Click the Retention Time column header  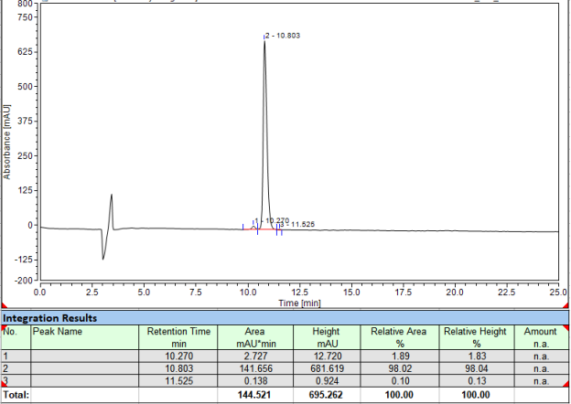tap(178, 336)
